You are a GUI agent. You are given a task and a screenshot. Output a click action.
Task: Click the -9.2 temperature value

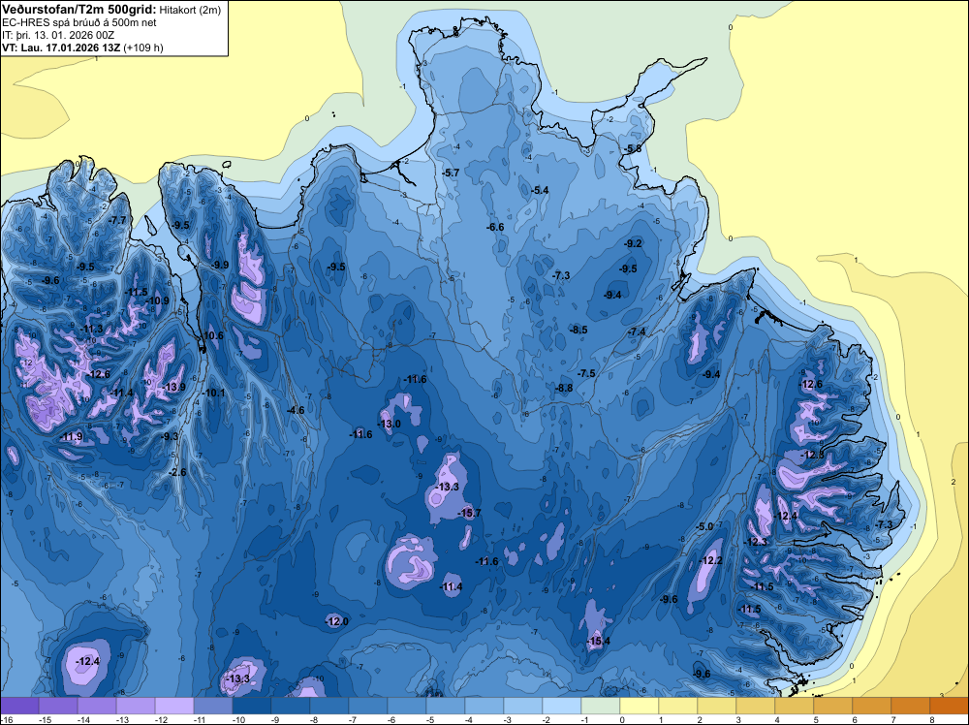(x=634, y=243)
